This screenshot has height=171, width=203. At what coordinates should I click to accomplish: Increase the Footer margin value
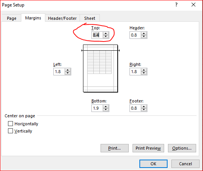point(144,107)
